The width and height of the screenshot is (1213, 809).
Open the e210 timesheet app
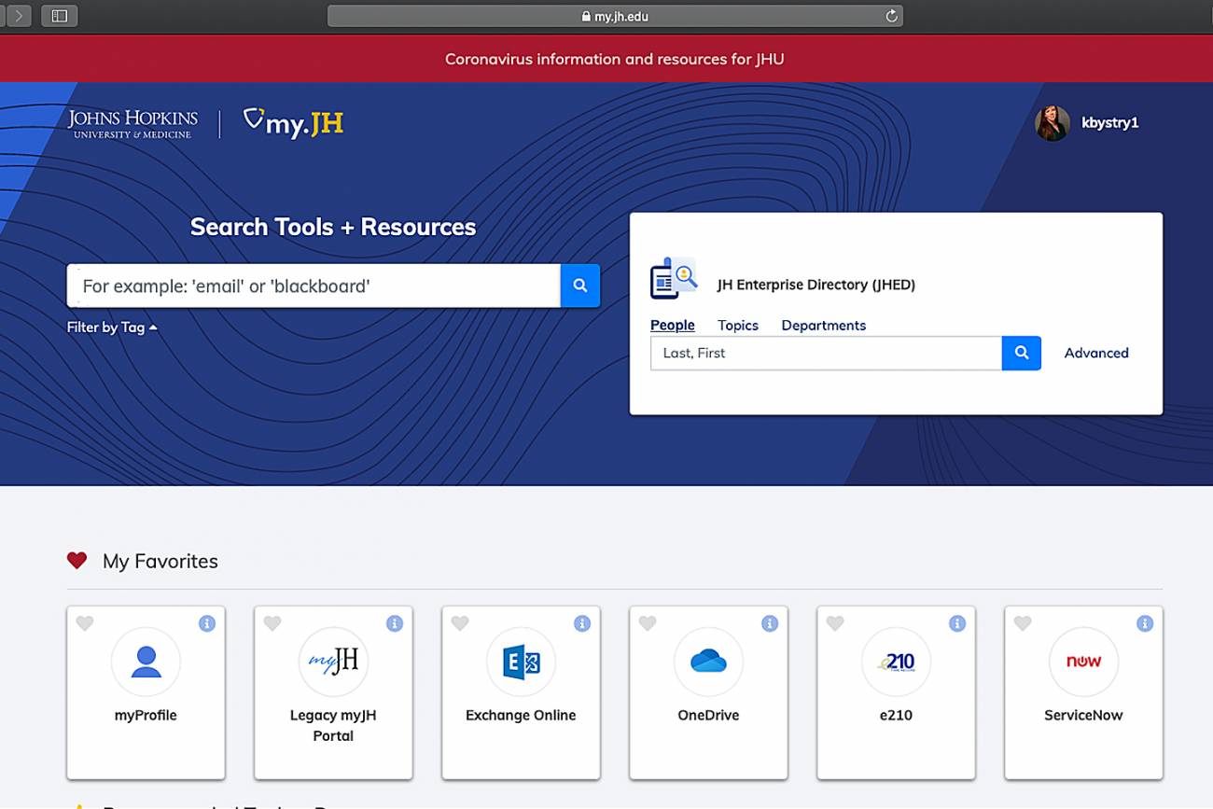tap(896, 662)
